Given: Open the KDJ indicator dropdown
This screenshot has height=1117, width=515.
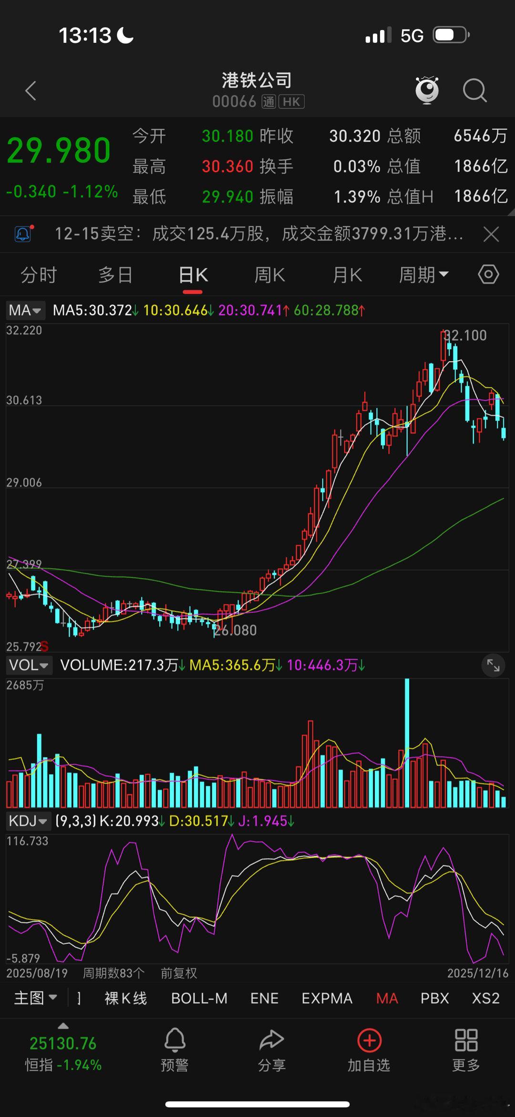Looking at the screenshot, I should point(28,821).
